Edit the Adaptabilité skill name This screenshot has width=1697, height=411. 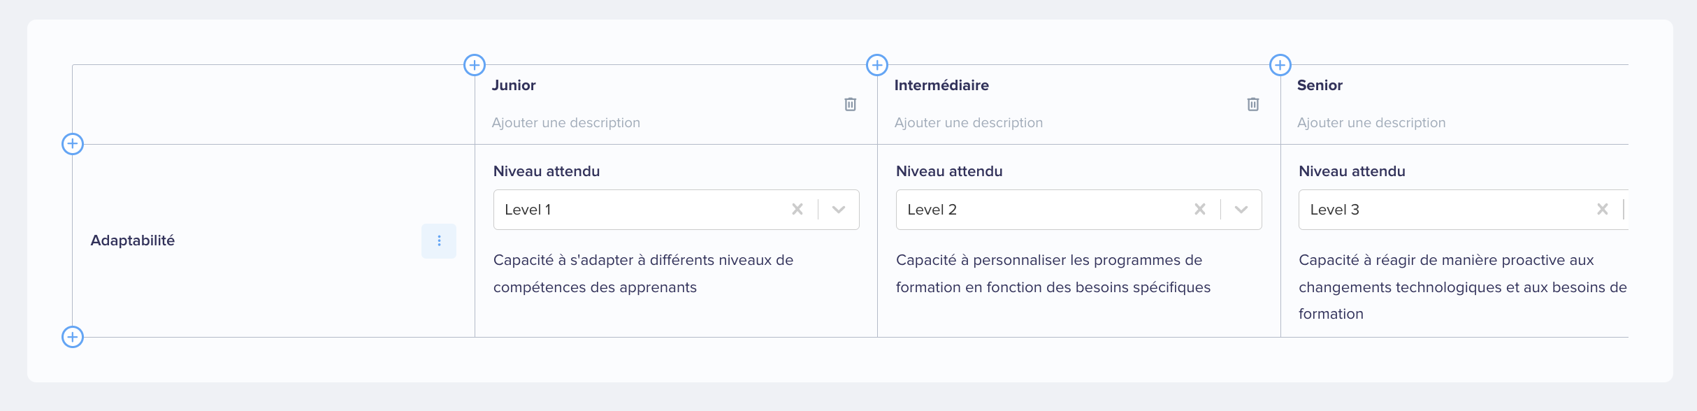tap(133, 240)
